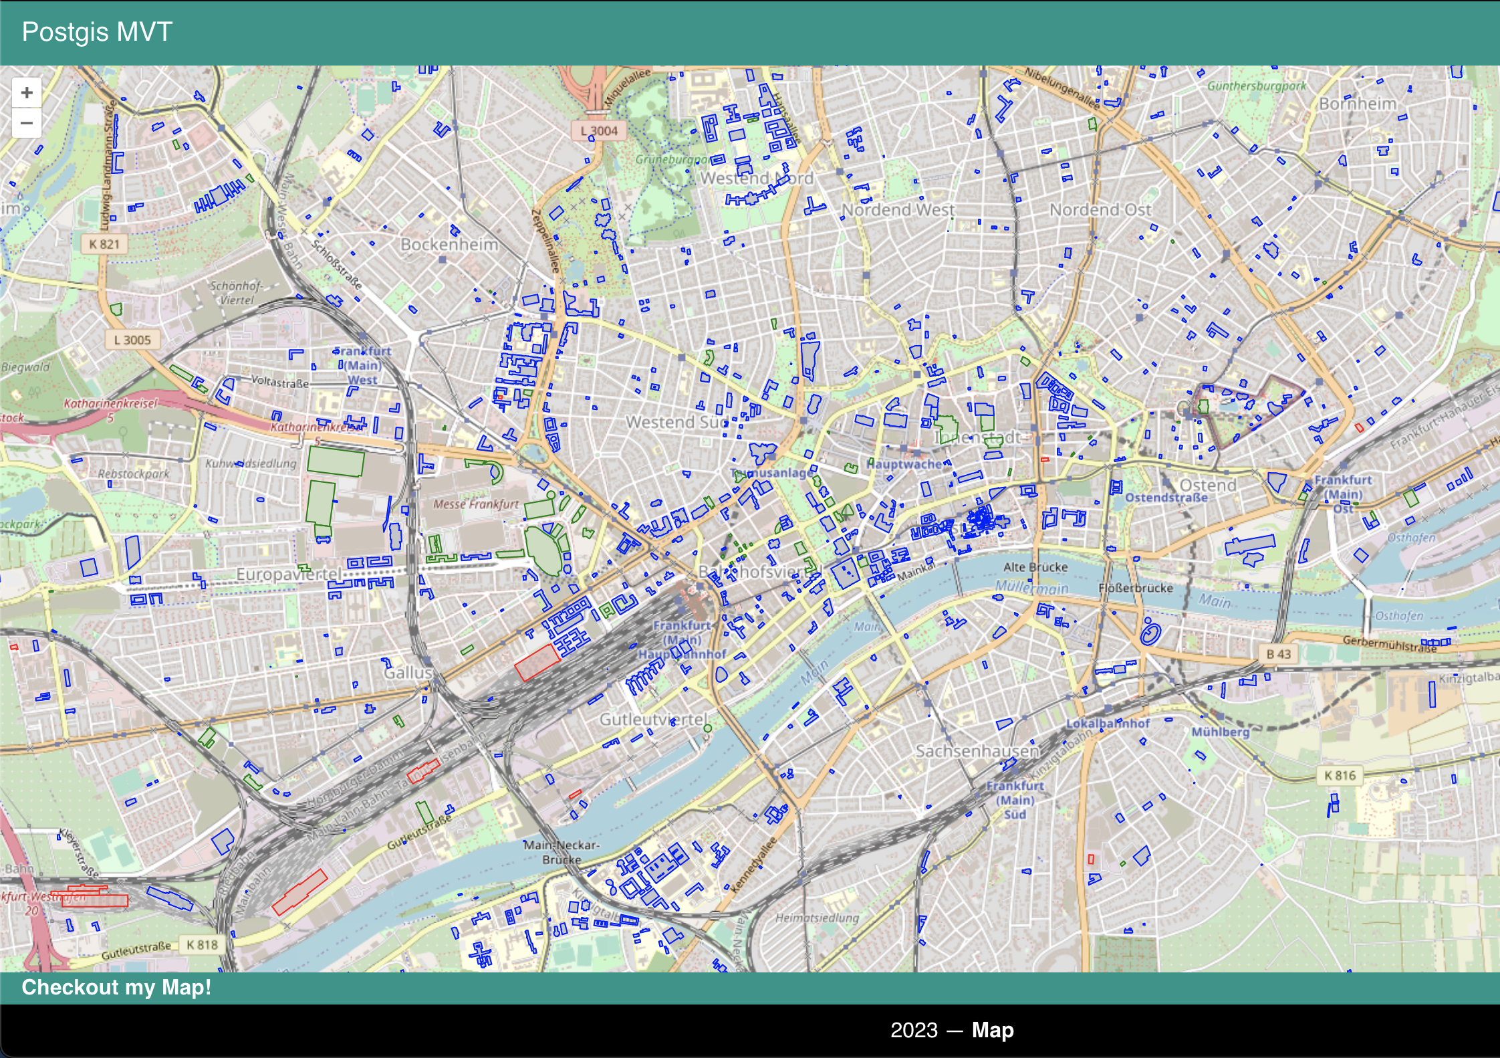Click the Sachsenhausen district label

(x=977, y=750)
